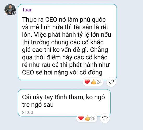View the 24 reactions count
This screenshot has width=143, height=130.
coord(99,82)
